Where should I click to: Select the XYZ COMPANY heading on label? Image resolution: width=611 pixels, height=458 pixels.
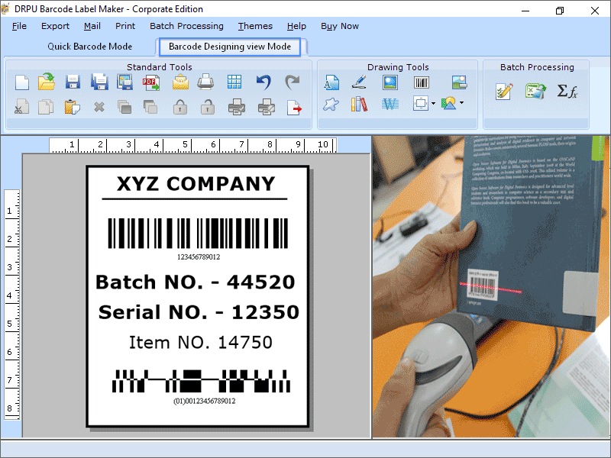(196, 184)
